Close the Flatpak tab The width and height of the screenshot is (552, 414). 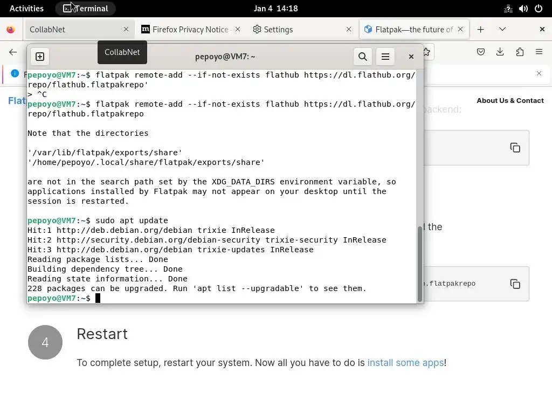[460, 30]
